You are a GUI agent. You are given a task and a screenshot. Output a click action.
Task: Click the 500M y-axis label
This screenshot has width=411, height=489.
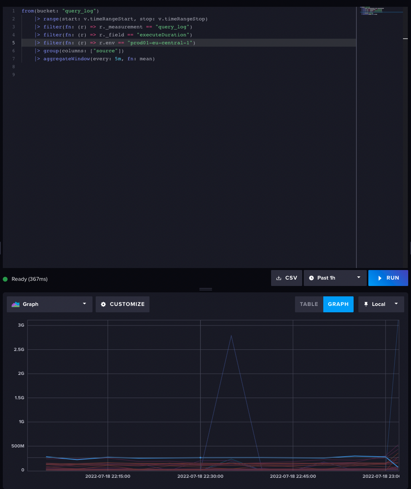(18, 446)
